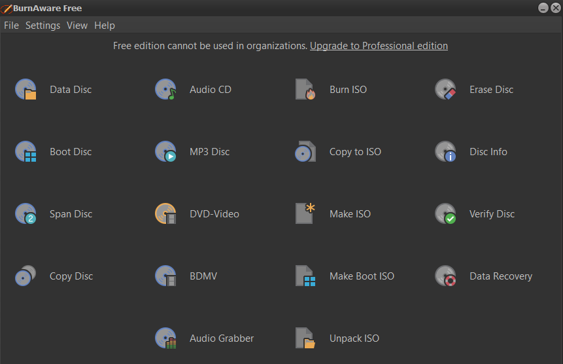The width and height of the screenshot is (563, 364).
Task: Open the File menu
Action: (12, 26)
